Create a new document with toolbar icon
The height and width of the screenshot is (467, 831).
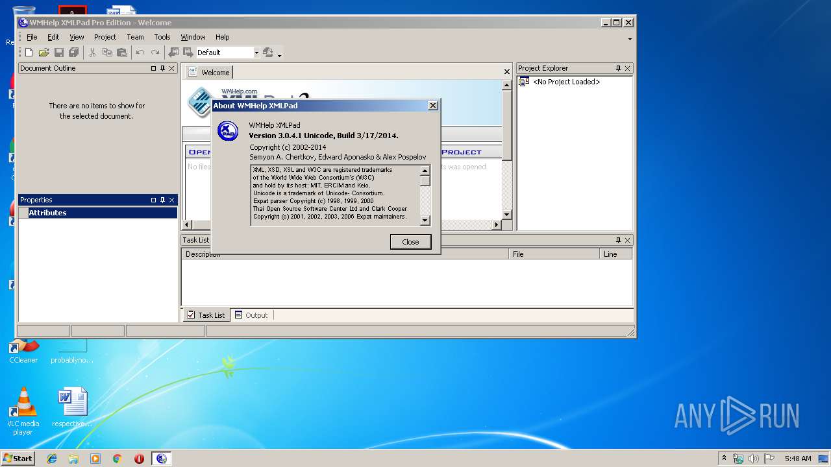(x=29, y=53)
